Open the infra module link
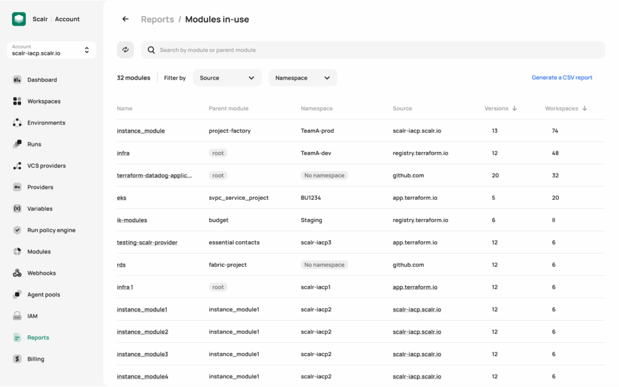The width and height of the screenshot is (619, 387). click(x=123, y=153)
